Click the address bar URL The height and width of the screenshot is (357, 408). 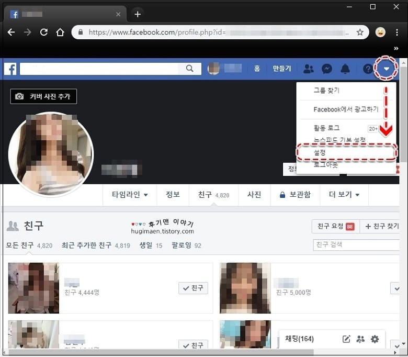tap(156, 32)
